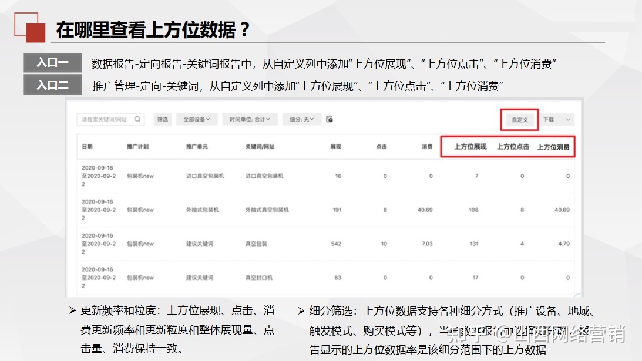Viewport: 642px width, 361px height.
Task: Click the 关键词/网址 column header
Action: 260,147
